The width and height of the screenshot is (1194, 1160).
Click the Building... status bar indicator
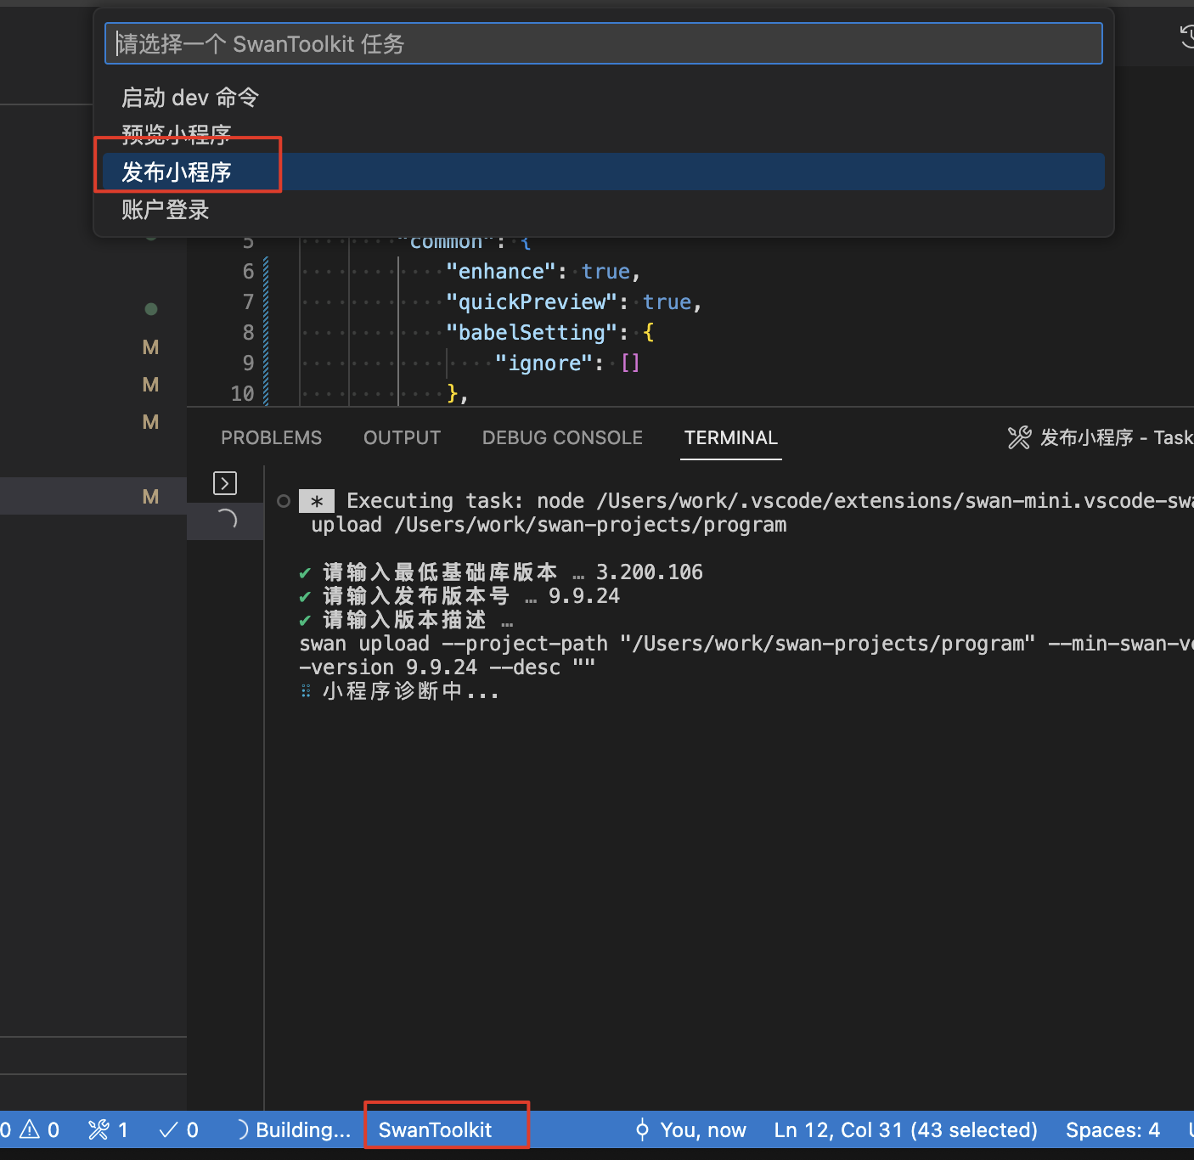click(x=293, y=1129)
